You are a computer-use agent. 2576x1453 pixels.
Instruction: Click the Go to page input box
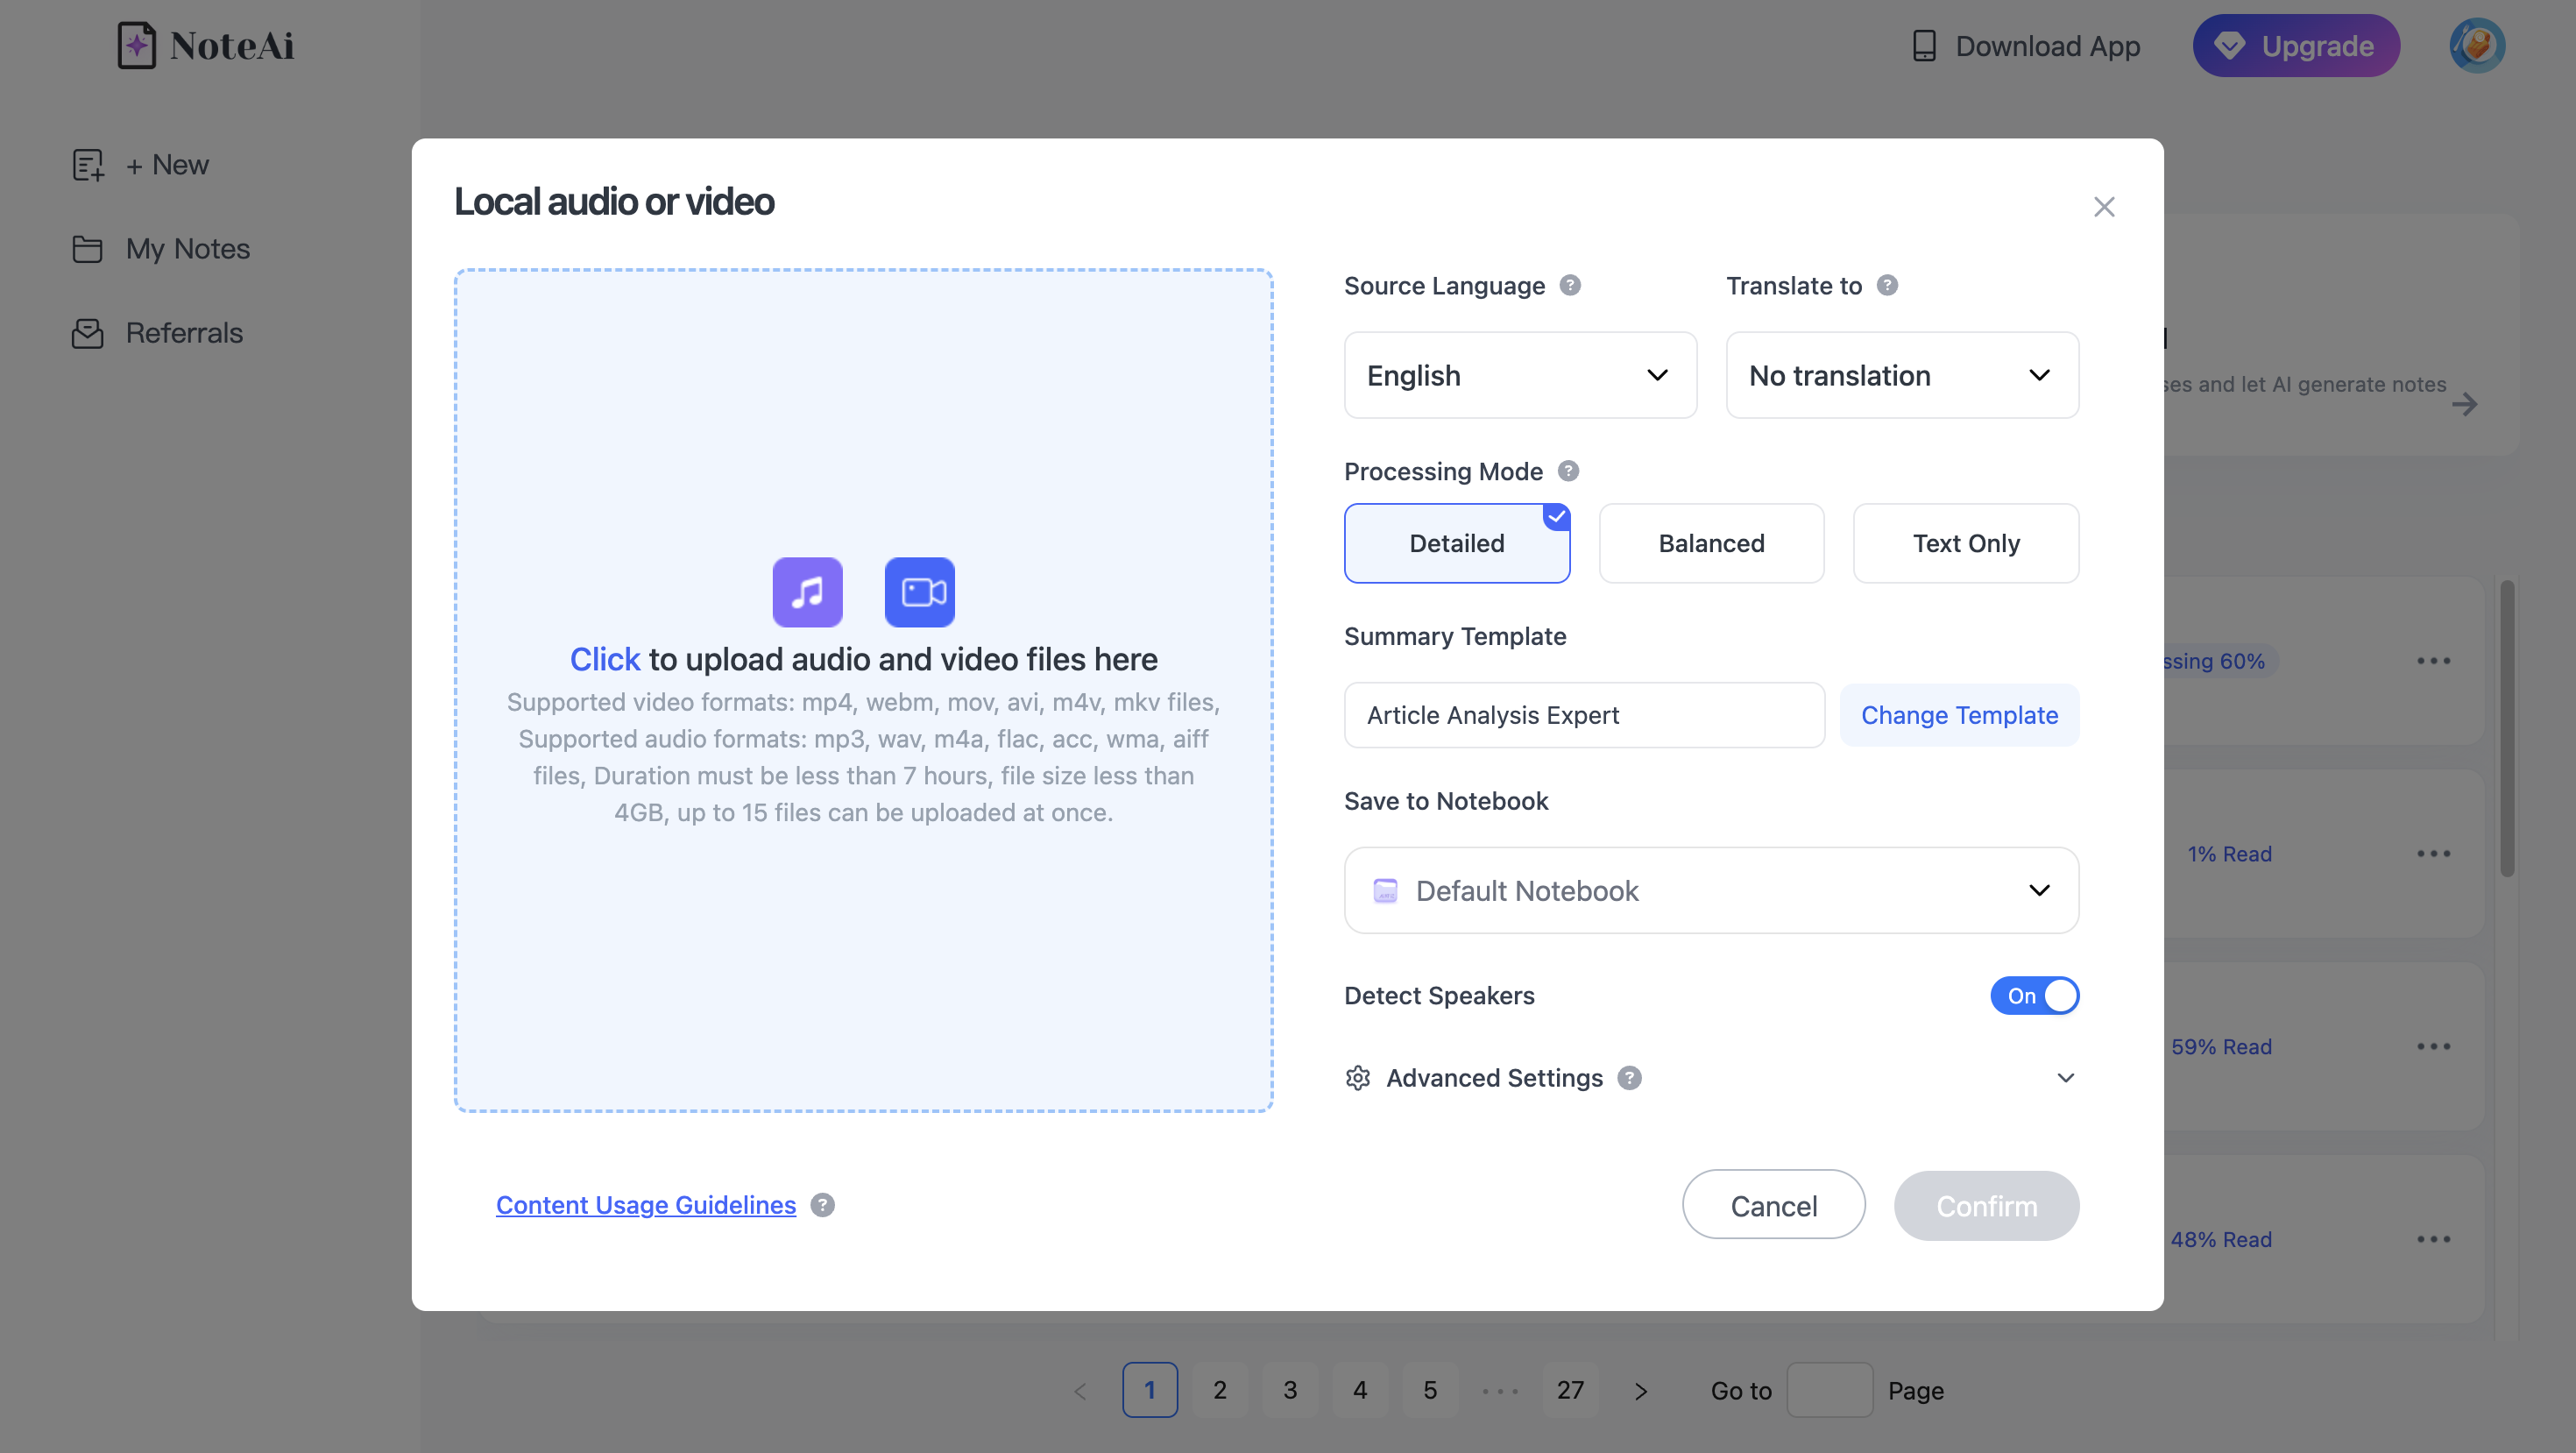[x=1829, y=1390]
